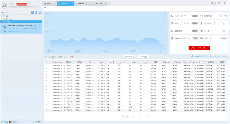230x124 pixels.
Task: Close the GeForce task with its x
Action: [x=40, y=26]
